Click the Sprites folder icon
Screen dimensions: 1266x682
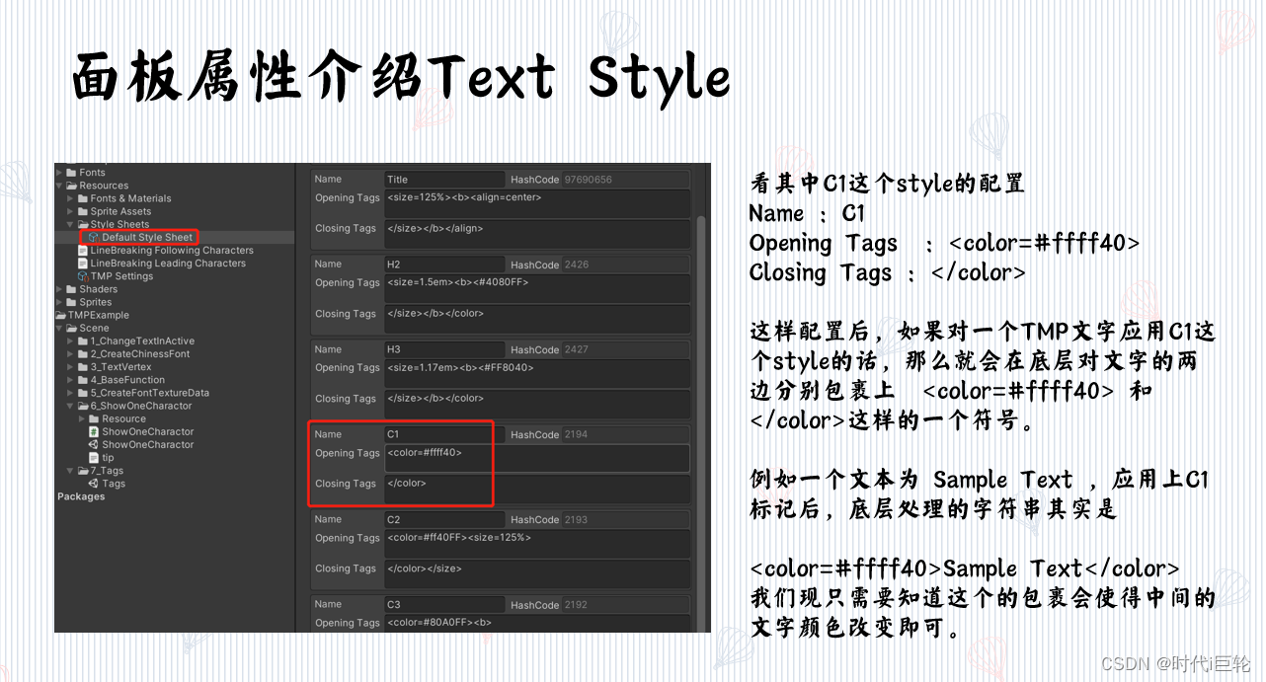pos(72,302)
